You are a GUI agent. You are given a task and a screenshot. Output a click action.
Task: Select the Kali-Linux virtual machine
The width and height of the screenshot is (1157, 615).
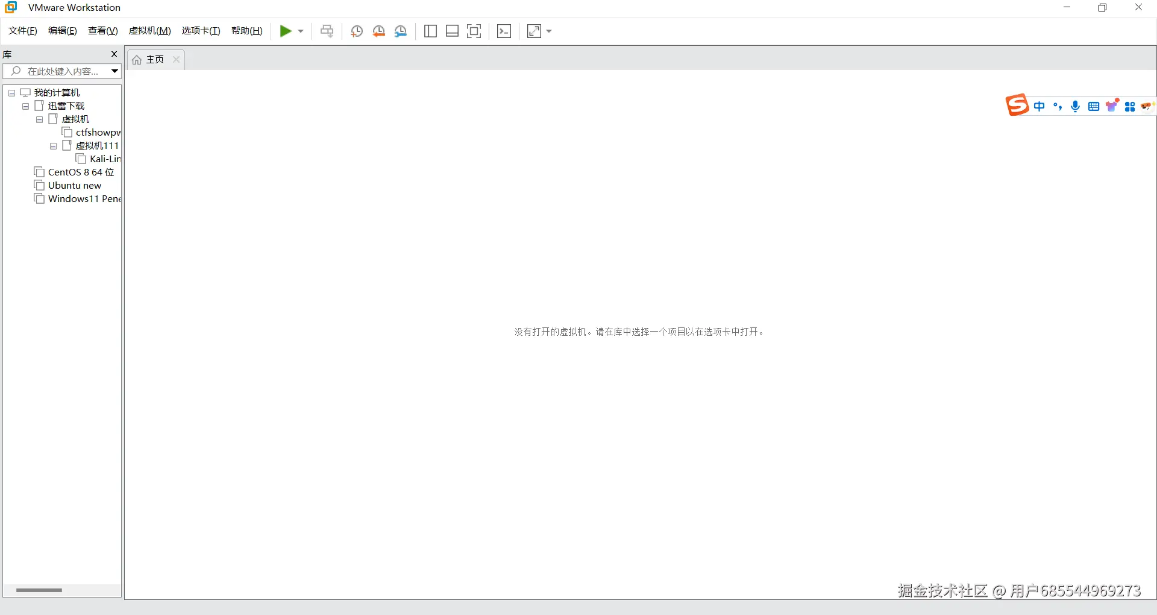(105, 159)
